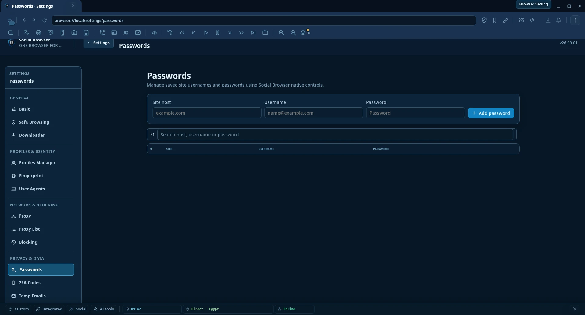Open Safe Browsing settings
The width and height of the screenshot is (585, 315).
pos(41,122)
